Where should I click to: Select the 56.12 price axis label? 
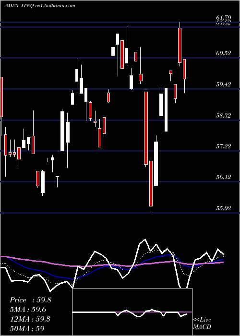pyautogui.click(x=224, y=177)
